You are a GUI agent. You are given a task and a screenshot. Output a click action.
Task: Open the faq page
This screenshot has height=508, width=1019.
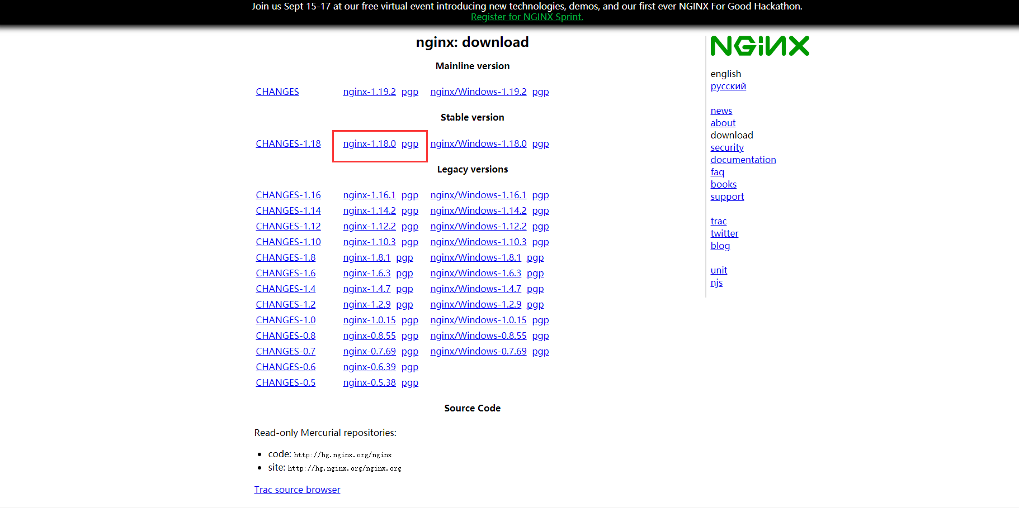[x=717, y=172]
